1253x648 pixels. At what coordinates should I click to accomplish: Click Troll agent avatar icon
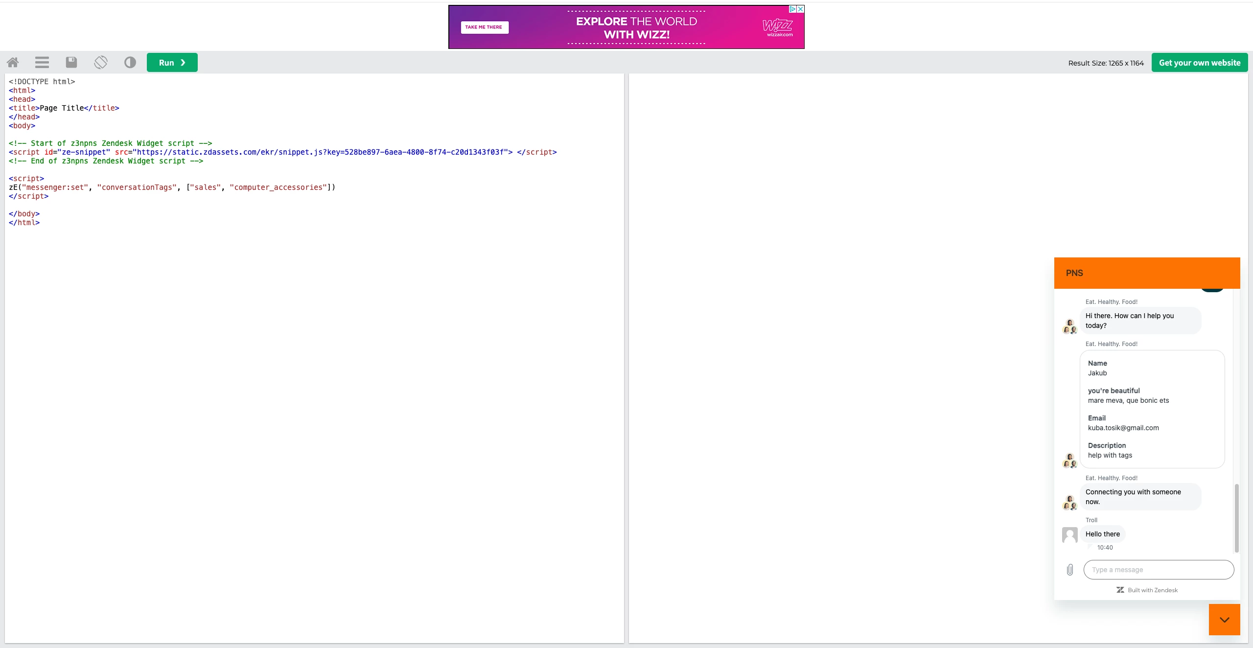[x=1070, y=534]
